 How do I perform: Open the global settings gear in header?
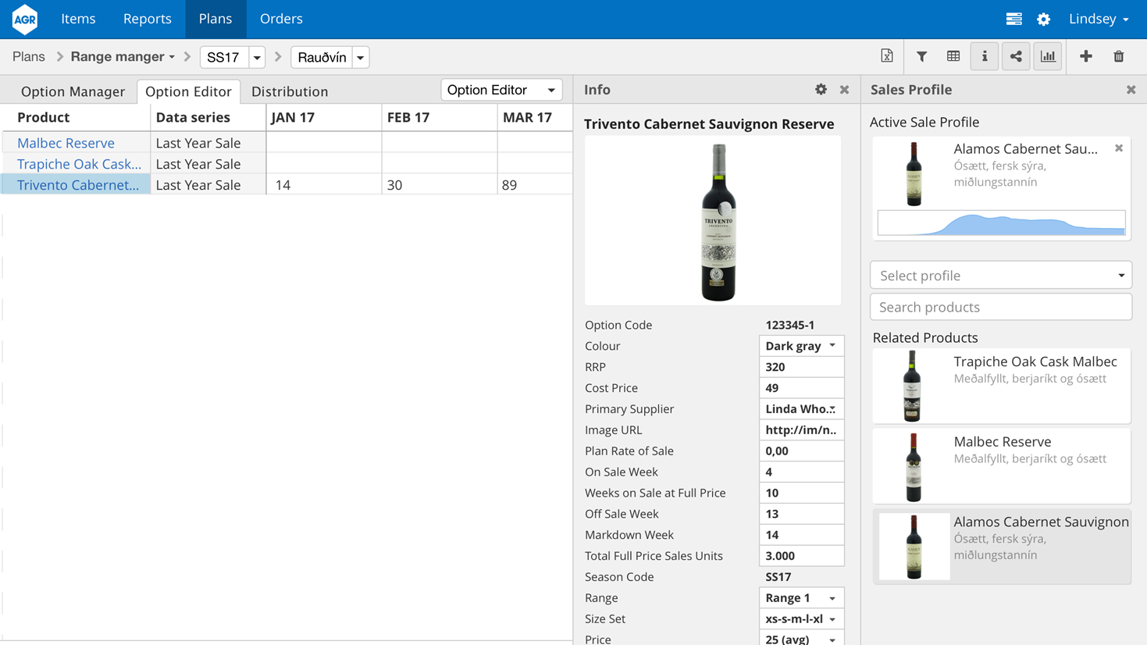pyautogui.click(x=1044, y=19)
